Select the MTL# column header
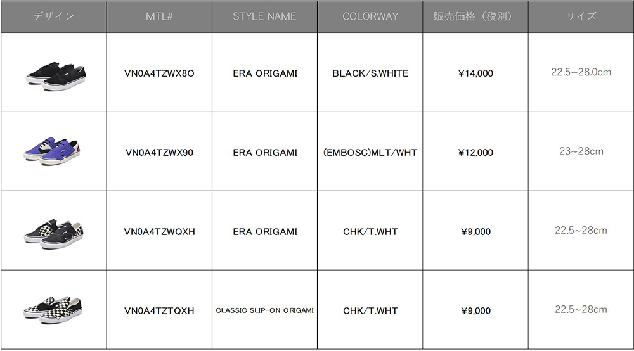634x351 pixels. (x=159, y=16)
